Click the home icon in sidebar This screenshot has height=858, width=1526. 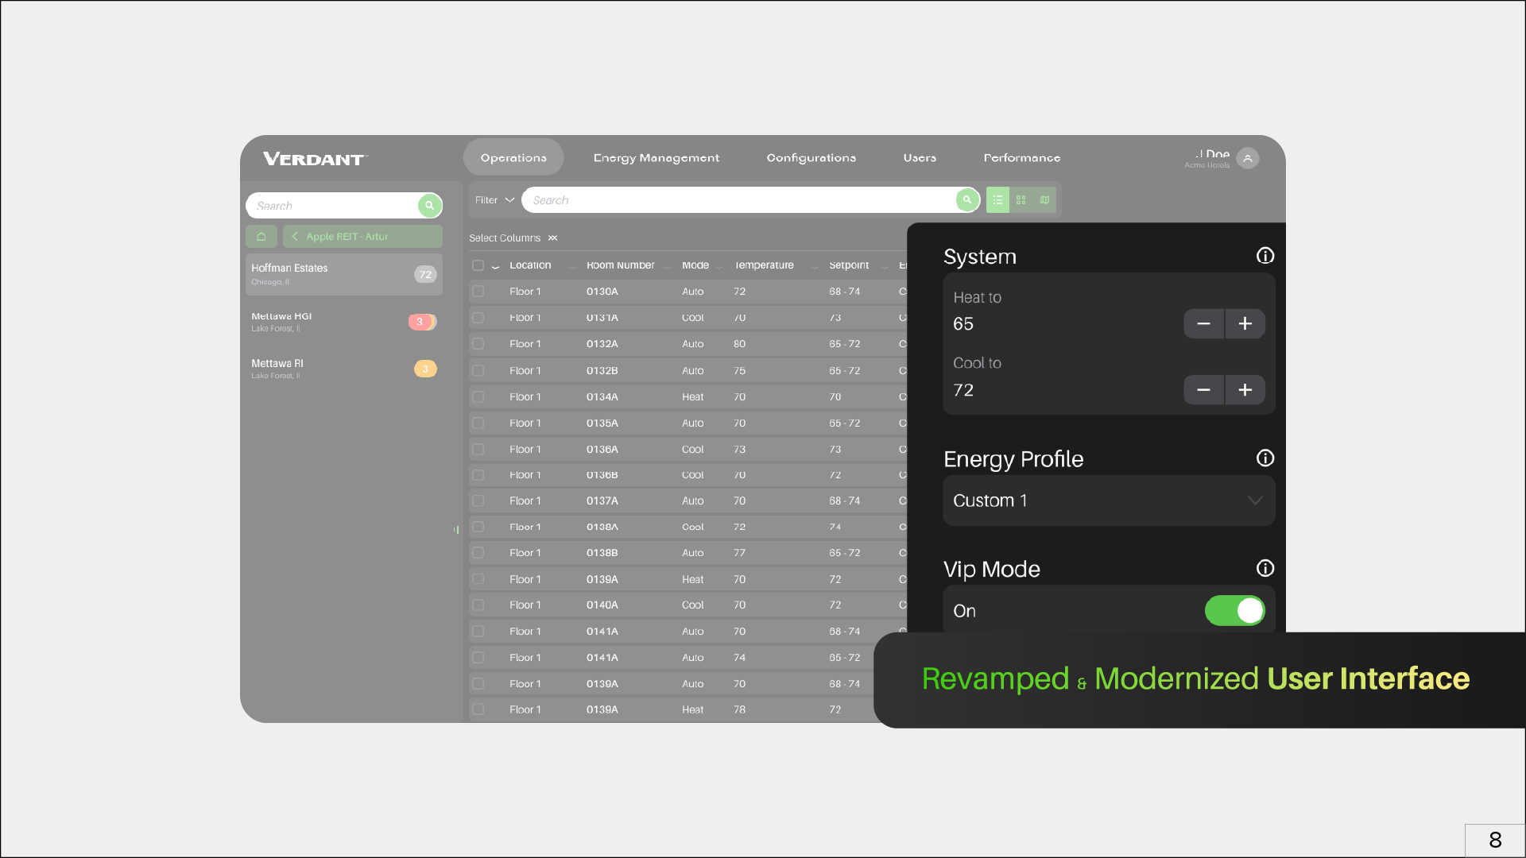pos(261,237)
